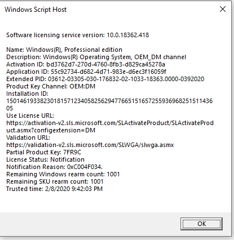Click the 'Software licensing service version: 10.0.18362.418' line
This screenshot has height=240, width=234.
coord(78,35)
